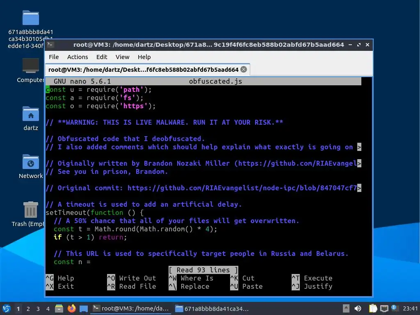Switch to workspace 3

coord(38,309)
